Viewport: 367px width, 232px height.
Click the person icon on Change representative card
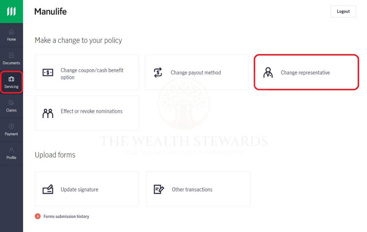pos(268,72)
